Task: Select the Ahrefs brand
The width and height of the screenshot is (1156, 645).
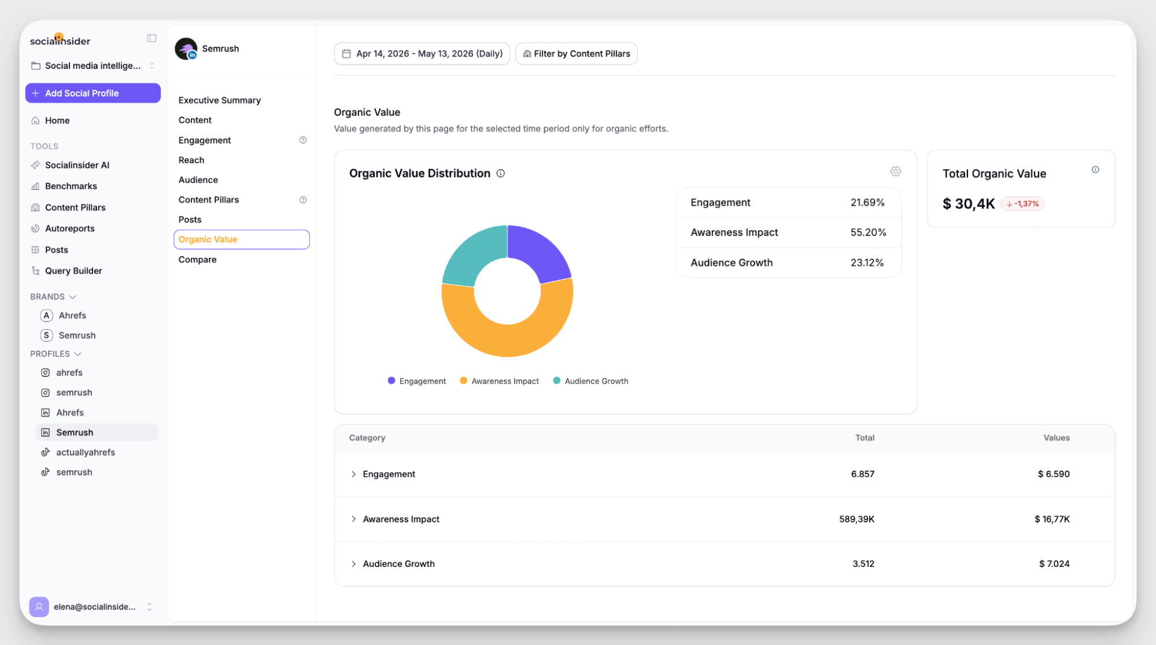Action: 72,315
